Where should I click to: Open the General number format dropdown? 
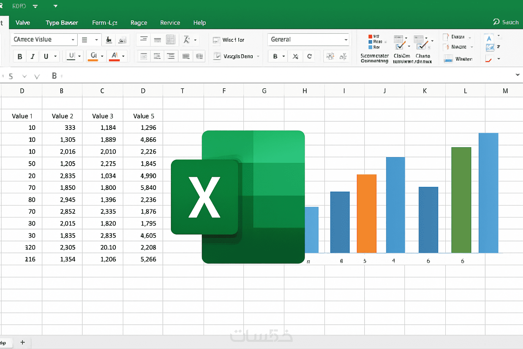click(346, 40)
